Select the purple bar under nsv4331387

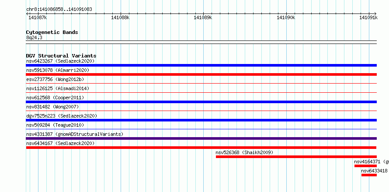tap(201, 138)
